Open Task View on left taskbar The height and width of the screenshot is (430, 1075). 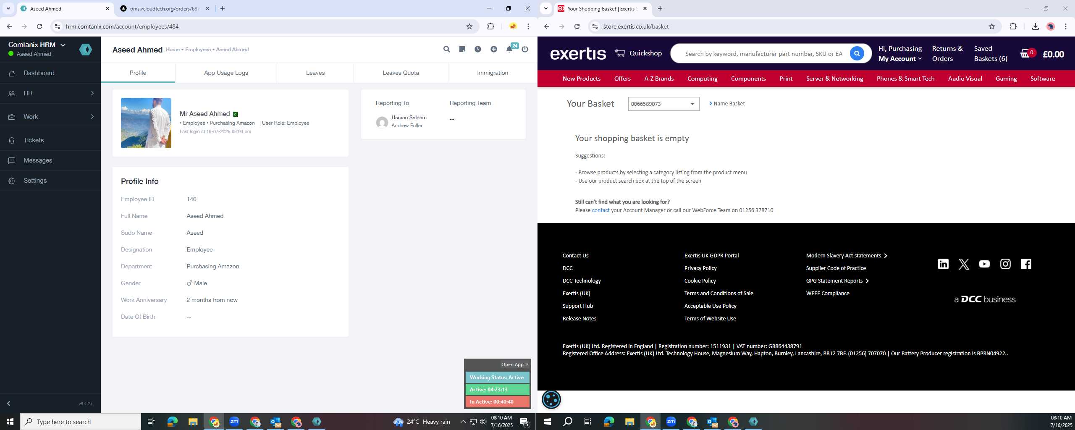coord(151,422)
